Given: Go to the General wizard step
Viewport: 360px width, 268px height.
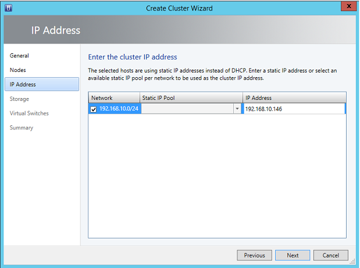Looking at the screenshot, I should coord(19,56).
